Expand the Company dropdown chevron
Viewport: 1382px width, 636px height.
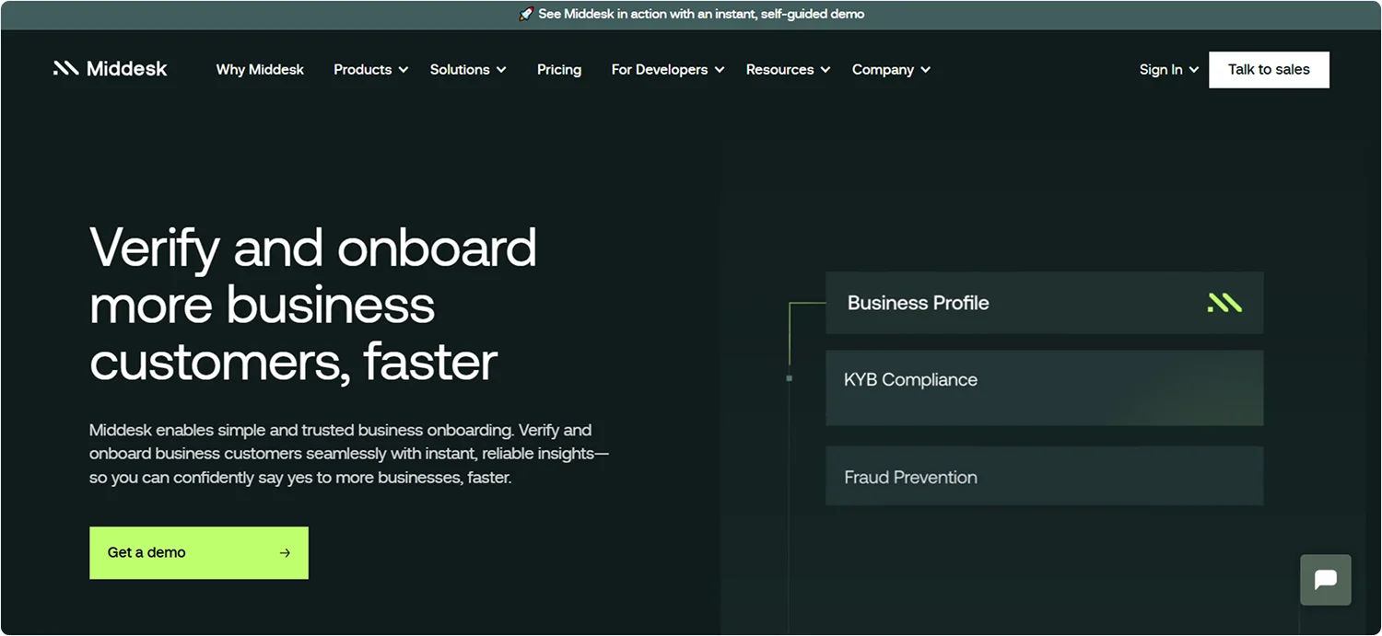(x=925, y=70)
